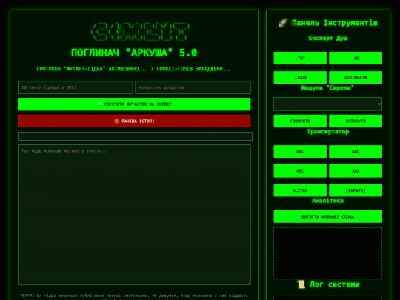Export souls as .TXT
The image size is (400, 300).
(300, 59)
